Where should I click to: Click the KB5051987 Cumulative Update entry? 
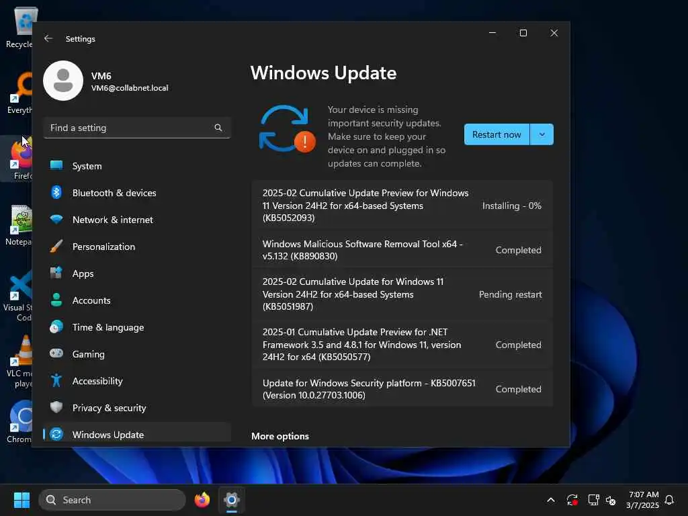402,294
